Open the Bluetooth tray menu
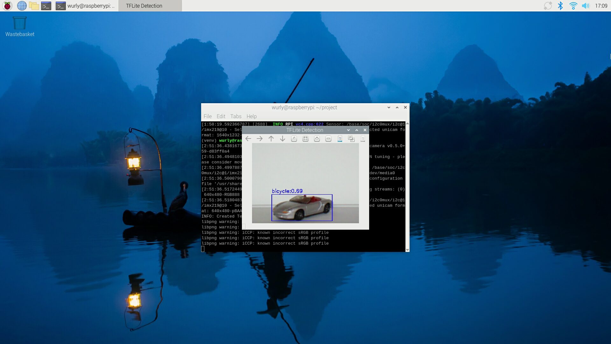 pos(560,6)
